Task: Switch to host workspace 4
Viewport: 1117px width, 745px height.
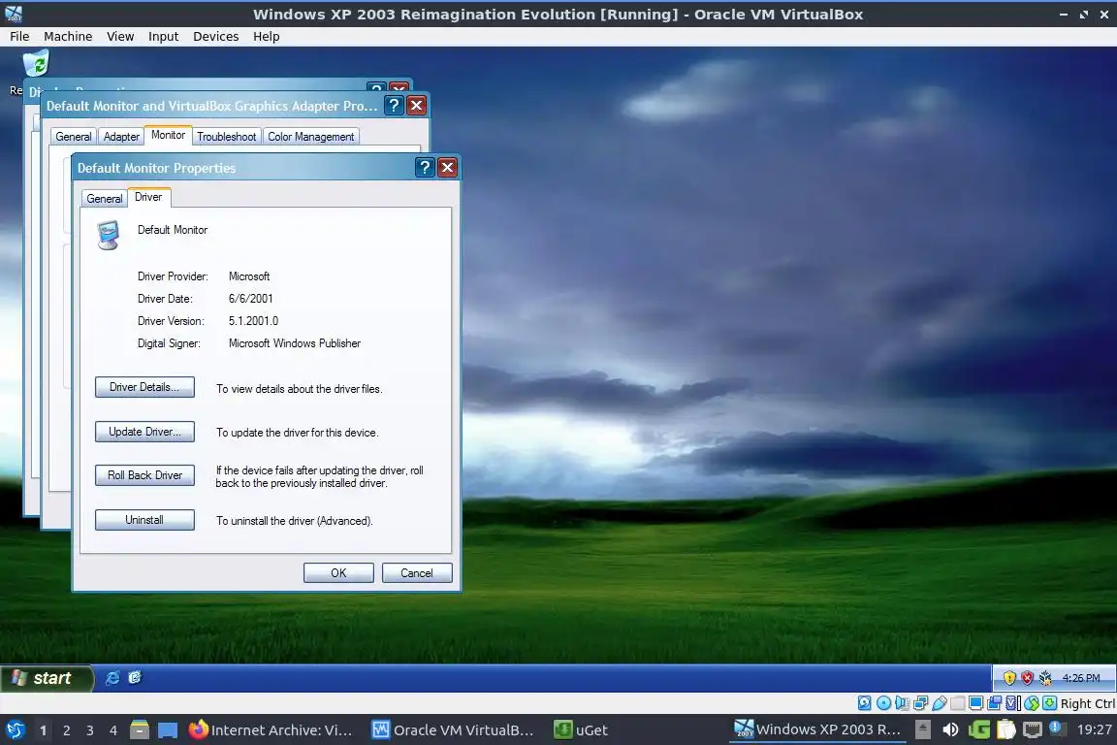Action: tap(113, 730)
